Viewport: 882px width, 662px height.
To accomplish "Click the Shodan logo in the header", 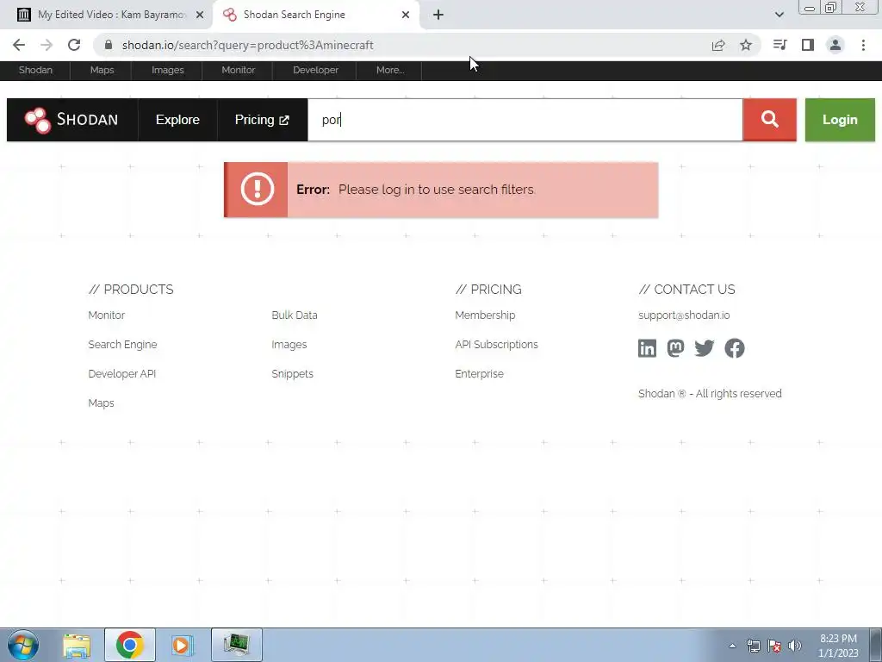I will click(x=71, y=119).
